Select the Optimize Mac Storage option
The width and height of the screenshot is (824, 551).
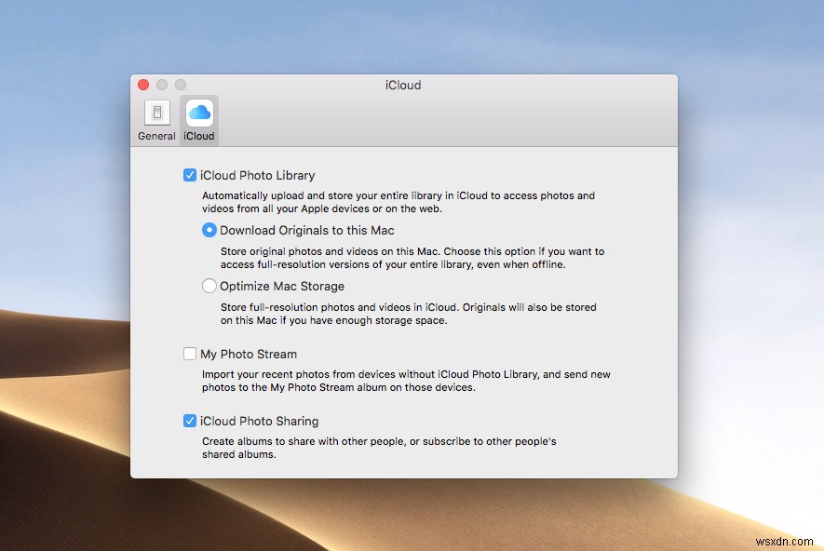[x=209, y=286]
